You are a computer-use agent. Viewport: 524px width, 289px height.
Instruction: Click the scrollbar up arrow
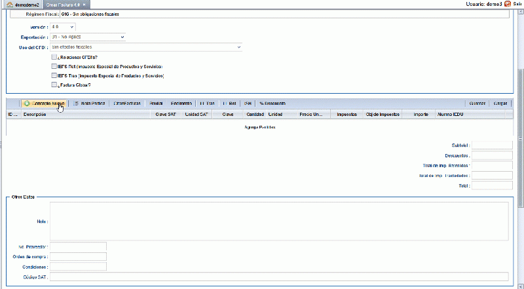521,11
